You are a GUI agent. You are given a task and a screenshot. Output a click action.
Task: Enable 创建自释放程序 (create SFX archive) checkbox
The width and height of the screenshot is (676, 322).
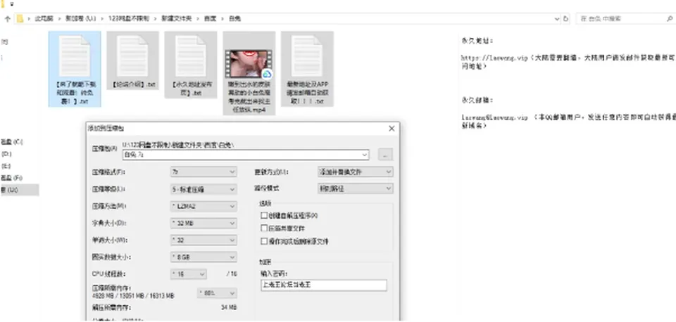[x=264, y=215]
